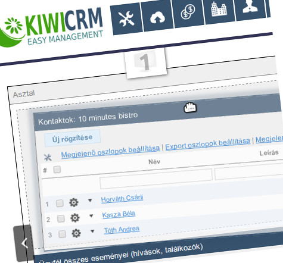Open gear settings for Horváth Csárli

point(74,202)
